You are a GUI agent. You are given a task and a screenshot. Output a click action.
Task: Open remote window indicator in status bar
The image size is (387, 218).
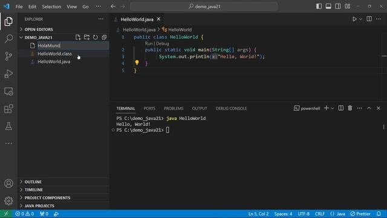tap(6, 214)
